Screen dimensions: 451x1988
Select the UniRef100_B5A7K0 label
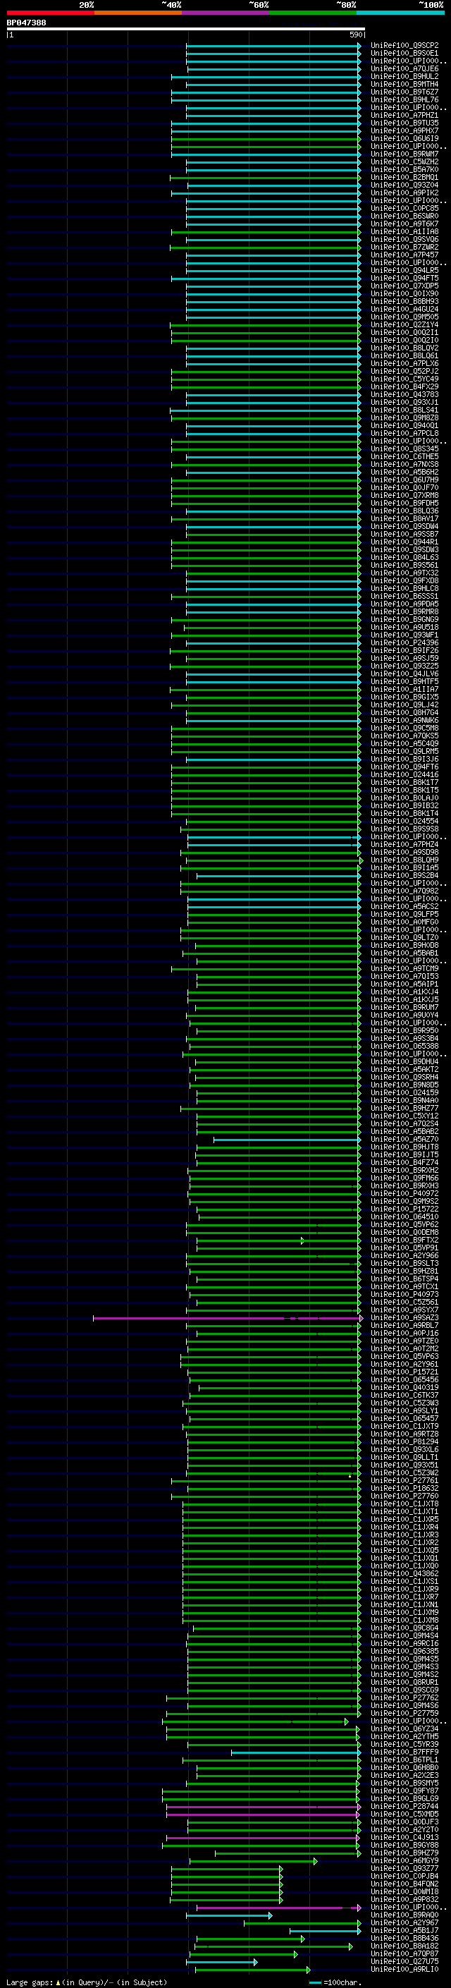(x=404, y=170)
